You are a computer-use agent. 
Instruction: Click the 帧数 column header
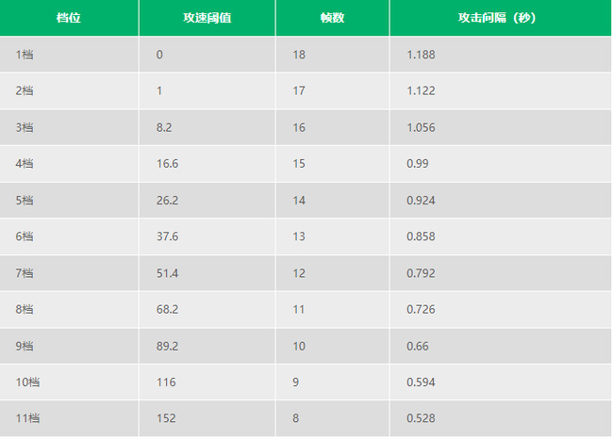(331, 18)
